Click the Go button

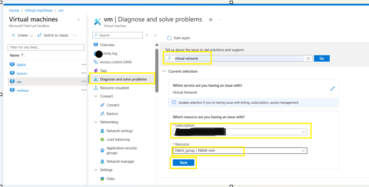click(x=322, y=58)
